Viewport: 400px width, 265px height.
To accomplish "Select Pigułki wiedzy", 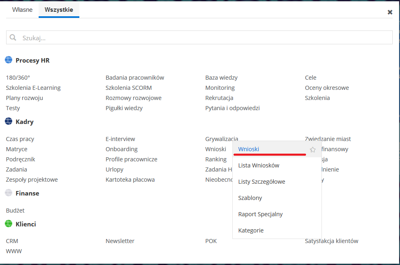I will (124, 108).
